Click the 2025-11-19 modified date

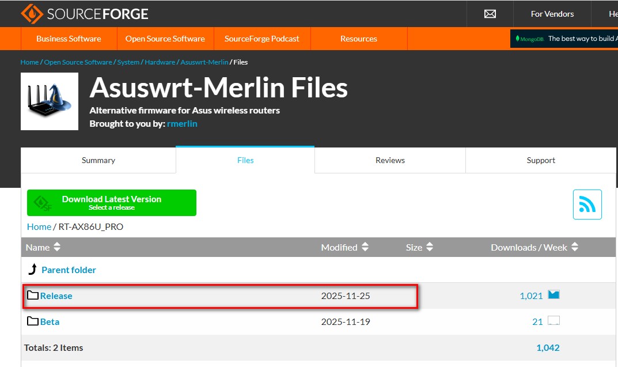click(x=346, y=321)
